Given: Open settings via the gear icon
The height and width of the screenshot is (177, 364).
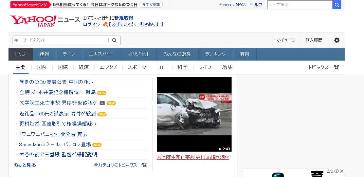Looking at the screenshot, I should [x=336, y=40].
